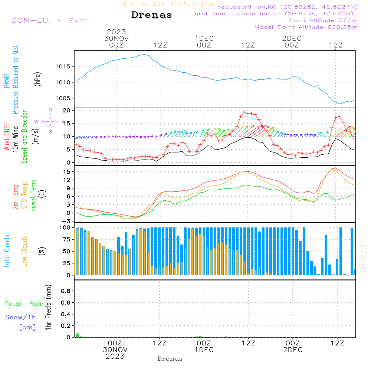Click the -3 temperature tick value

pos(66,221)
